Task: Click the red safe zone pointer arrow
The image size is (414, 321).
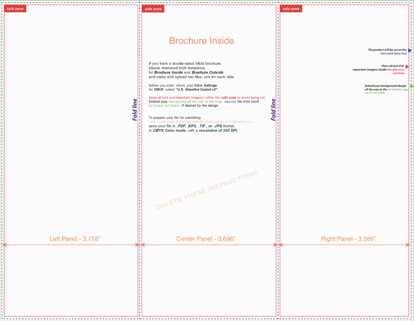Action: coord(407,66)
